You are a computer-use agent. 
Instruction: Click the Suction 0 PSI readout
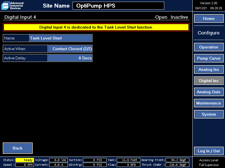click(95, 160)
